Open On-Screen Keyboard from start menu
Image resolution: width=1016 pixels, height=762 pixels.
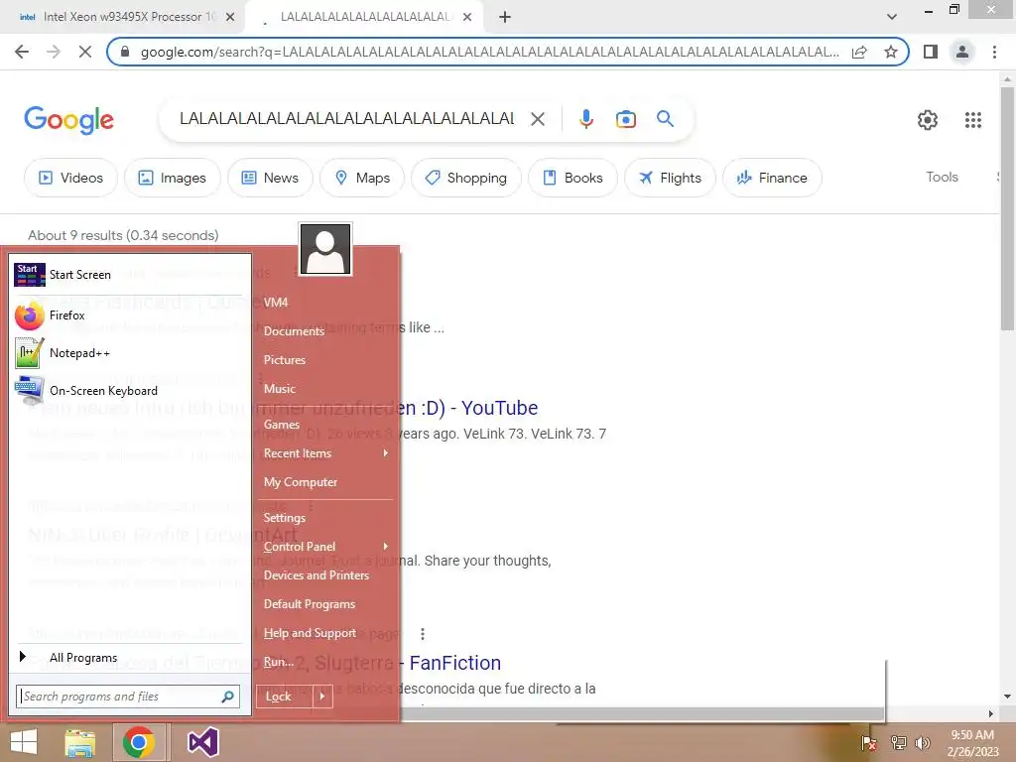128,391
